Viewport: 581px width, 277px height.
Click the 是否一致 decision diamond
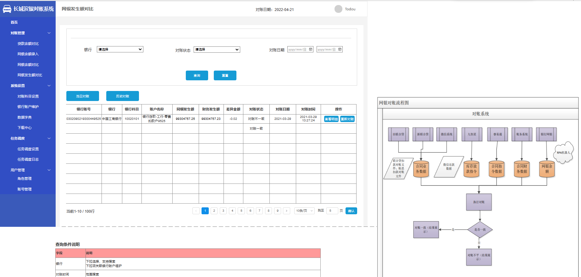tap(480, 230)
